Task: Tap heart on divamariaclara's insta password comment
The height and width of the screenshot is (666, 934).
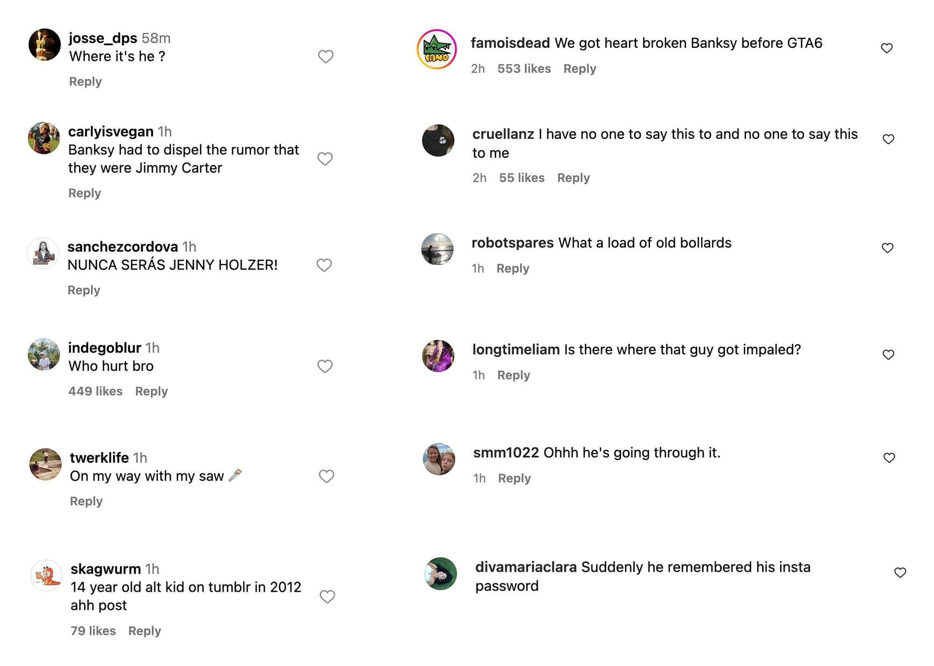Action: 900,573
